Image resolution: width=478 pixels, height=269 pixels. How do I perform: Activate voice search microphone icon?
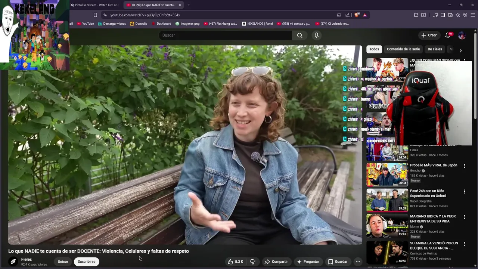click(317, 35)
